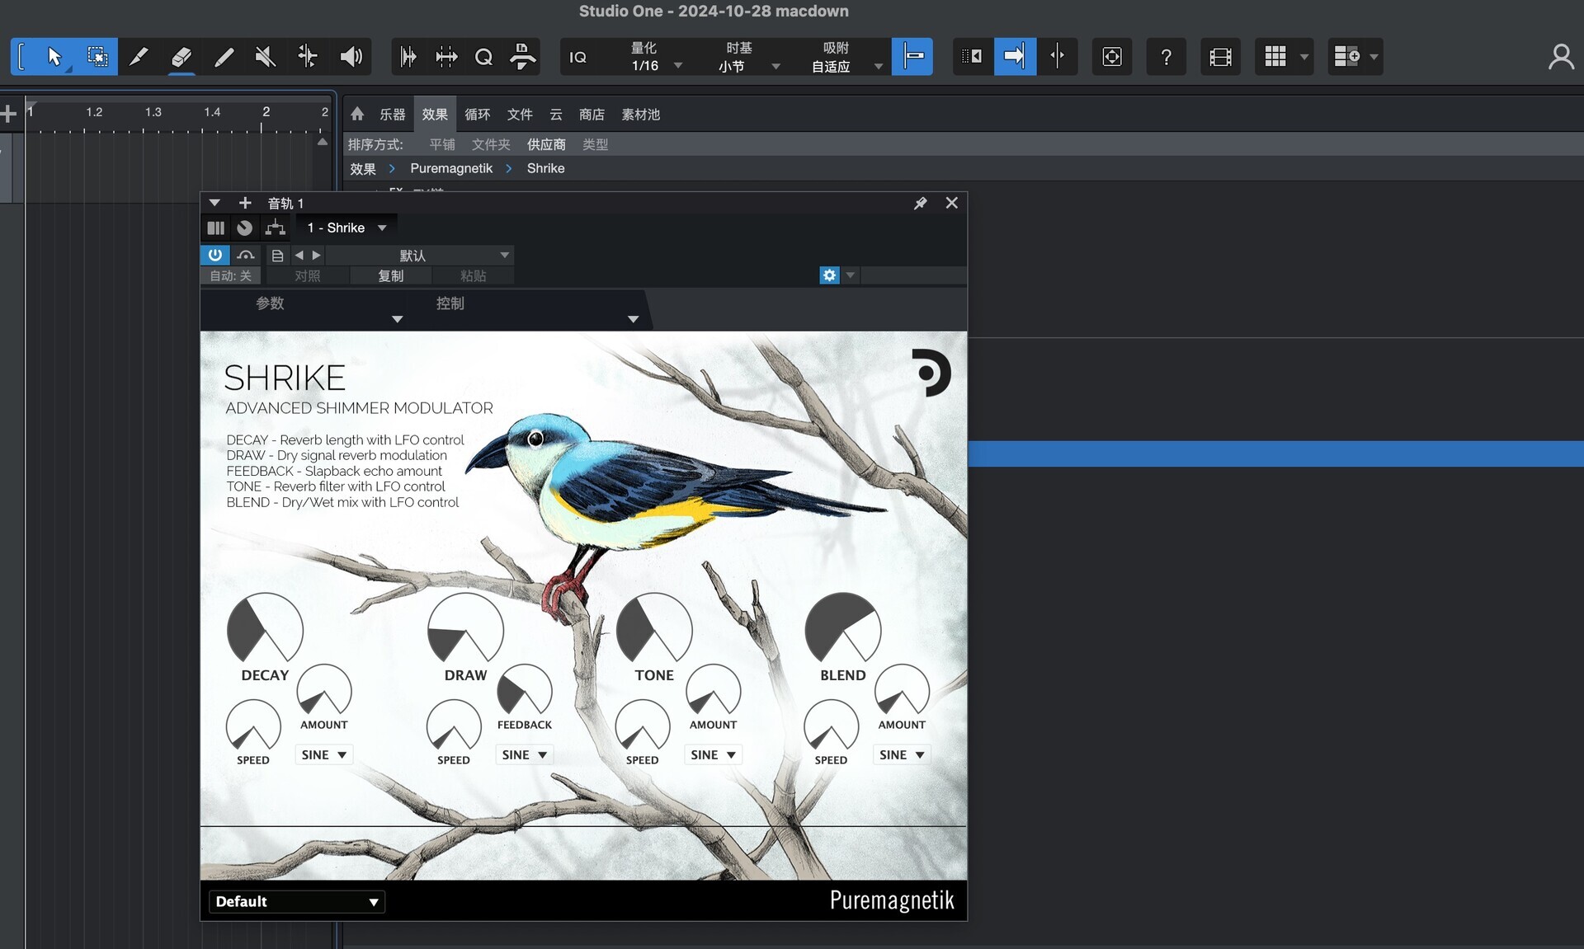Toggle cursor follows edit position
1584x949 pixels.
pyautogui.click(x=1057, y=57)
